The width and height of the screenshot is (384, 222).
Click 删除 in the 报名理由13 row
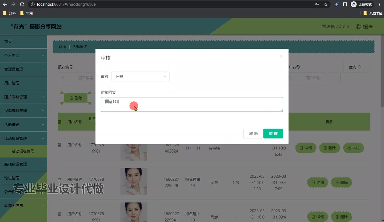coord(341,217)
